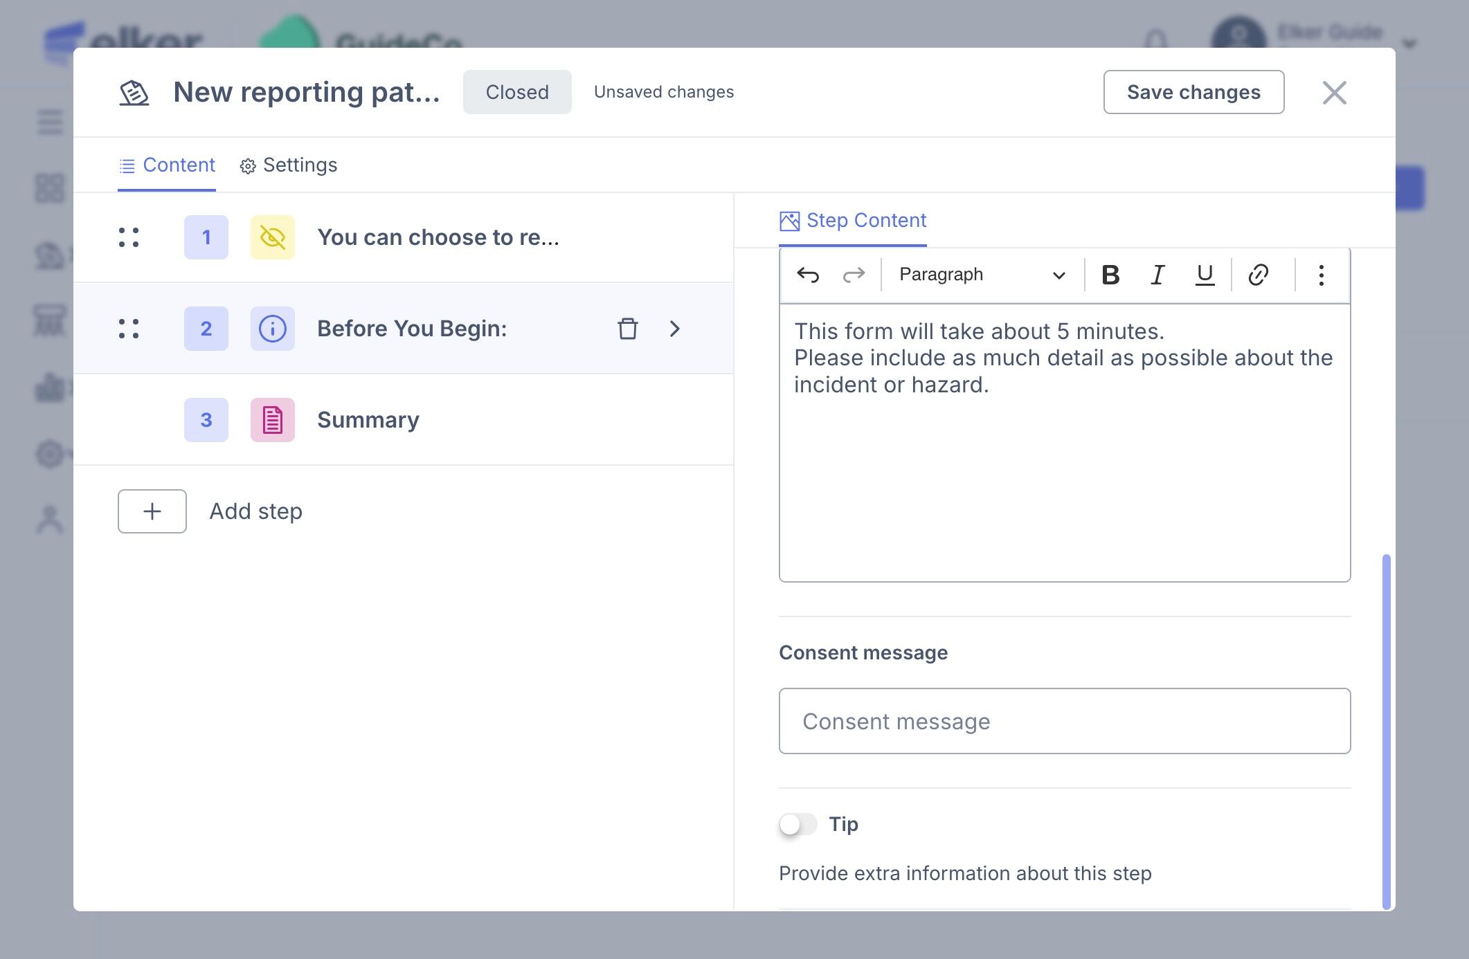Select the Step Content tab
1469x959 pixels.
853,221
